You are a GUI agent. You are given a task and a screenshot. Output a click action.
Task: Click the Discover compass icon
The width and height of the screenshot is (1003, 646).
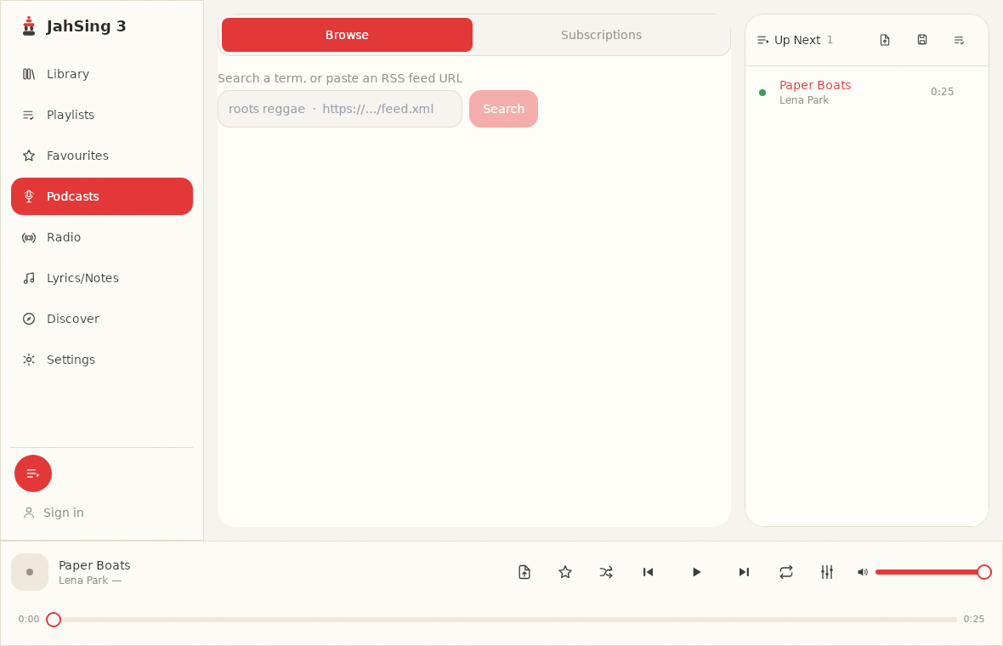click(29, 319)
